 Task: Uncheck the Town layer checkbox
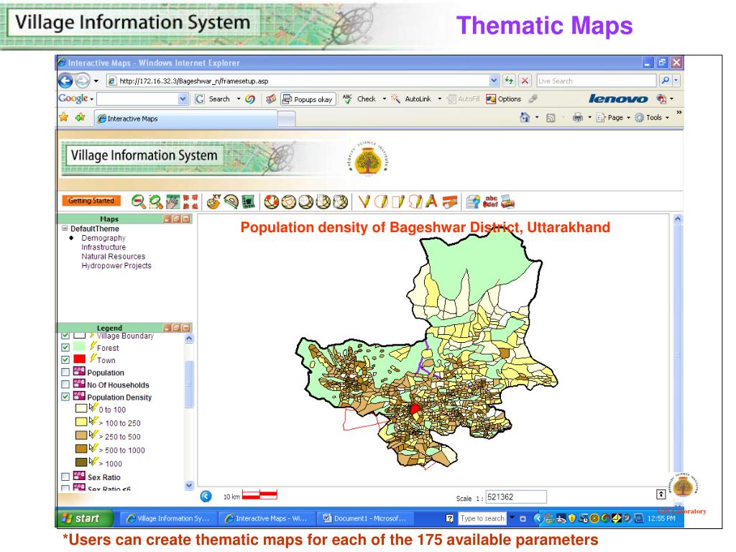[65, 360]
